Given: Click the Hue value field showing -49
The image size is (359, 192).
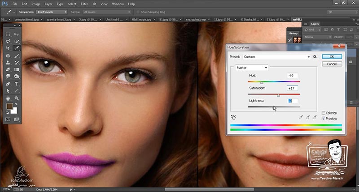Looking at the screenshot, I should tap(293, 76).
